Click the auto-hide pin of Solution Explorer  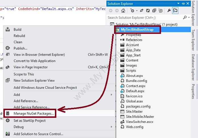[x=183, y=3]
